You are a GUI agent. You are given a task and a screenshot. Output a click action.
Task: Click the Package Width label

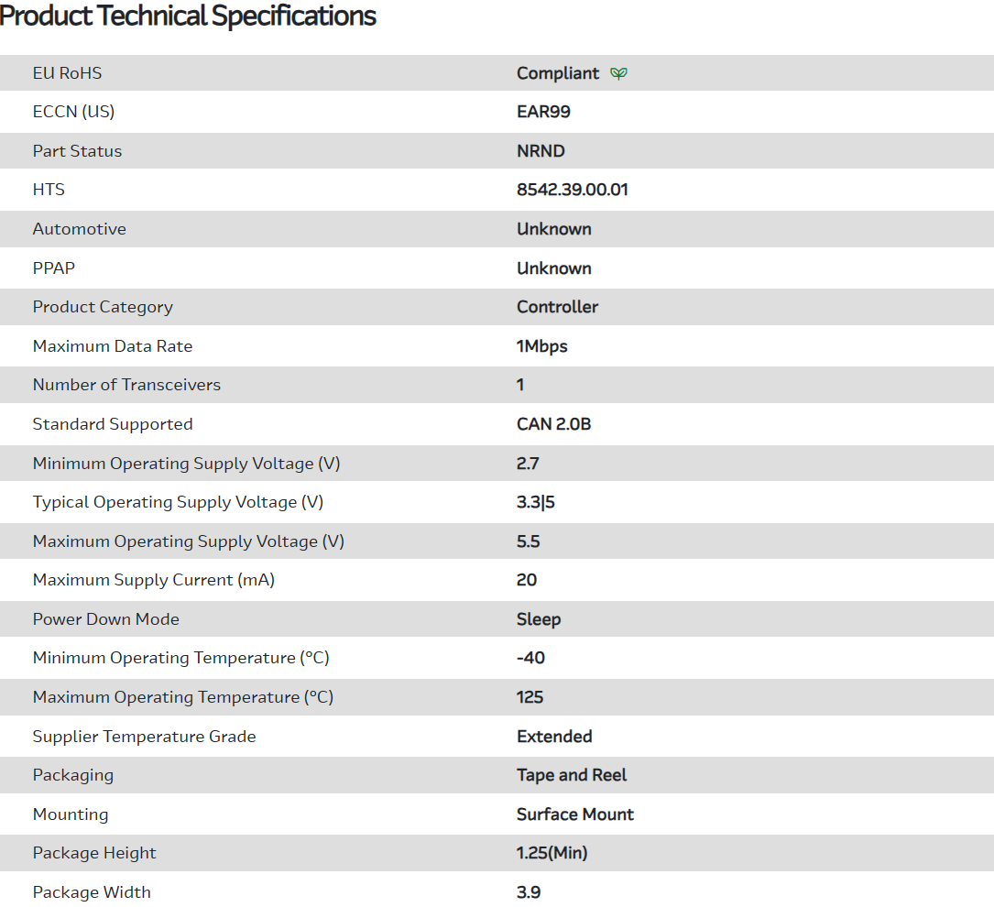click(92, 892)
